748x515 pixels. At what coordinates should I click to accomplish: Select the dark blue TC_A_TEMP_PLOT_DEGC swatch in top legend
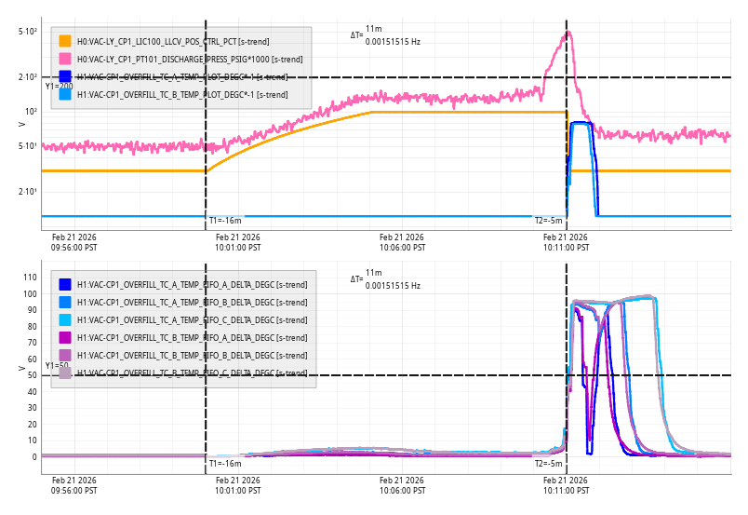click(x=65, y=76)
